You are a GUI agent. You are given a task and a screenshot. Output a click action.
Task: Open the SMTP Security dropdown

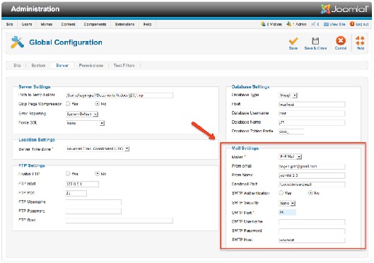point(287,204)
